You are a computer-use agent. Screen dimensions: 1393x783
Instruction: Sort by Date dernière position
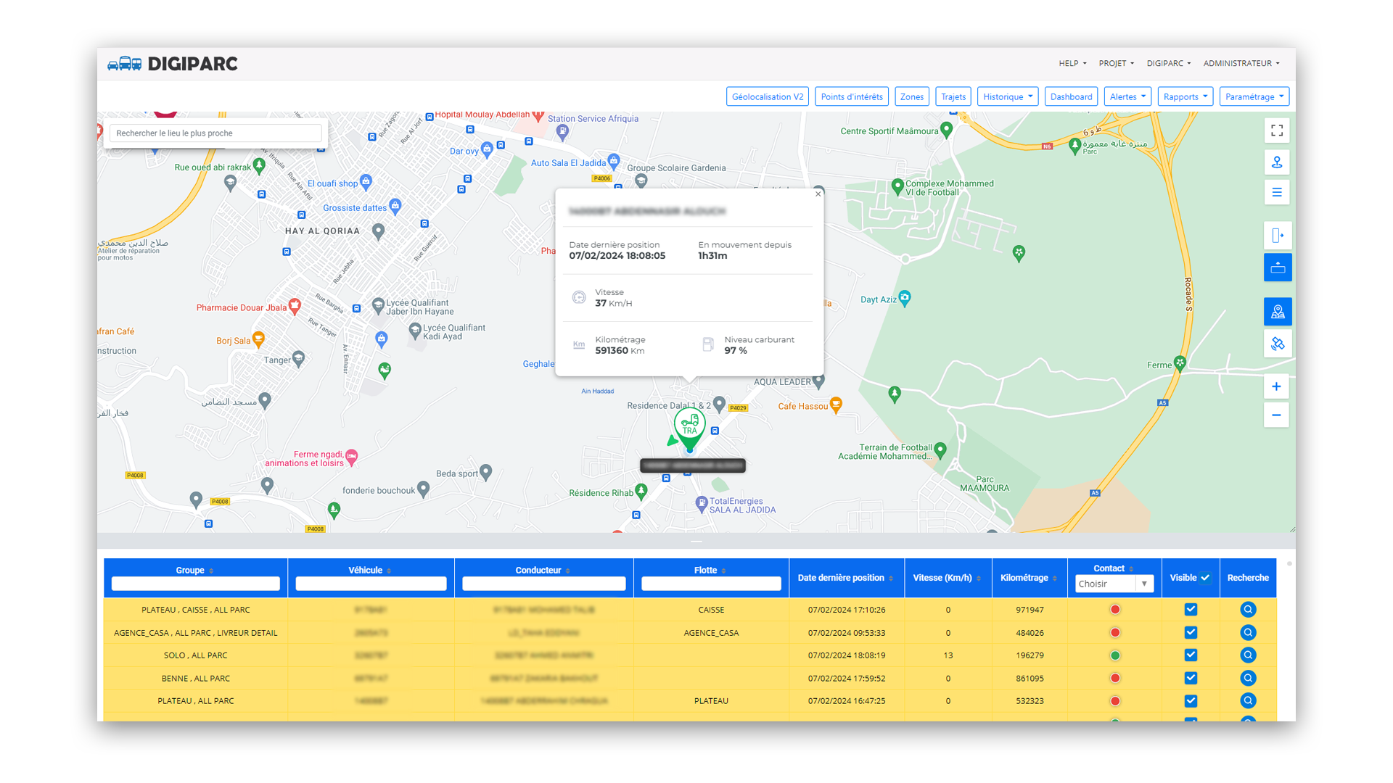coord(891,579)
